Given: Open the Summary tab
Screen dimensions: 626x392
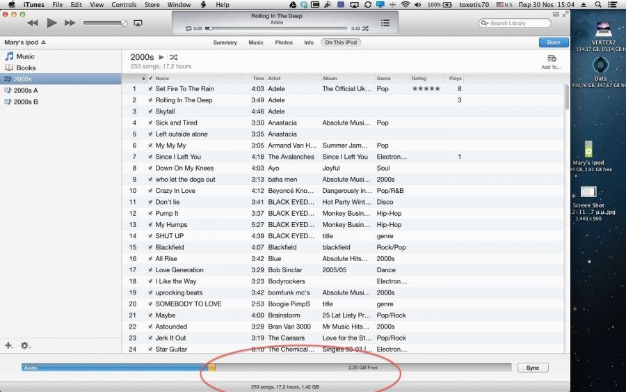Looking at the screenshot, I should click(x=225, y=42).
